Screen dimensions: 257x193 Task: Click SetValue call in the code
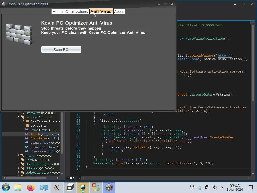142,147
